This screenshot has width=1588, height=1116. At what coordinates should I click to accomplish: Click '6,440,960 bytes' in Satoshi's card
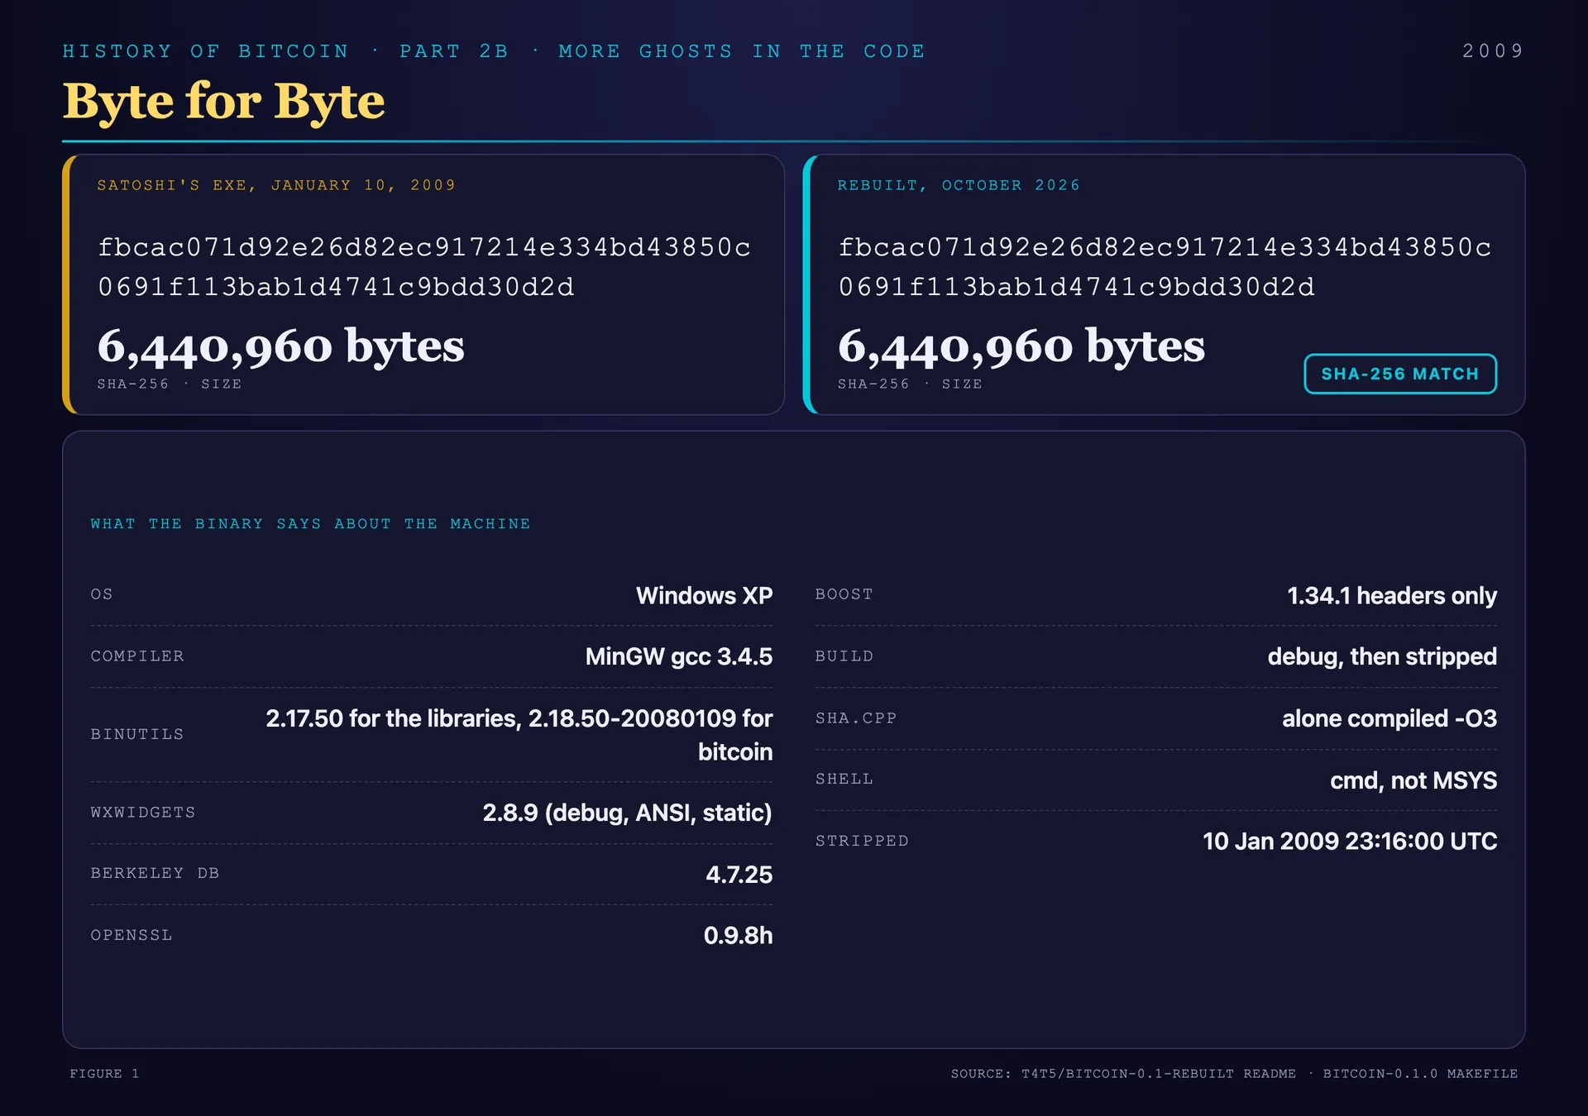point(281,346)
